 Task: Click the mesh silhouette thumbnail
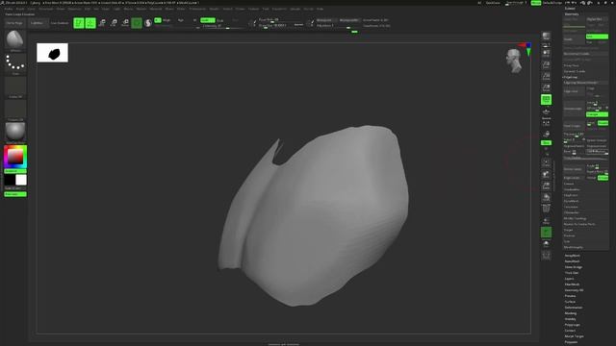[x=52, y=53]
